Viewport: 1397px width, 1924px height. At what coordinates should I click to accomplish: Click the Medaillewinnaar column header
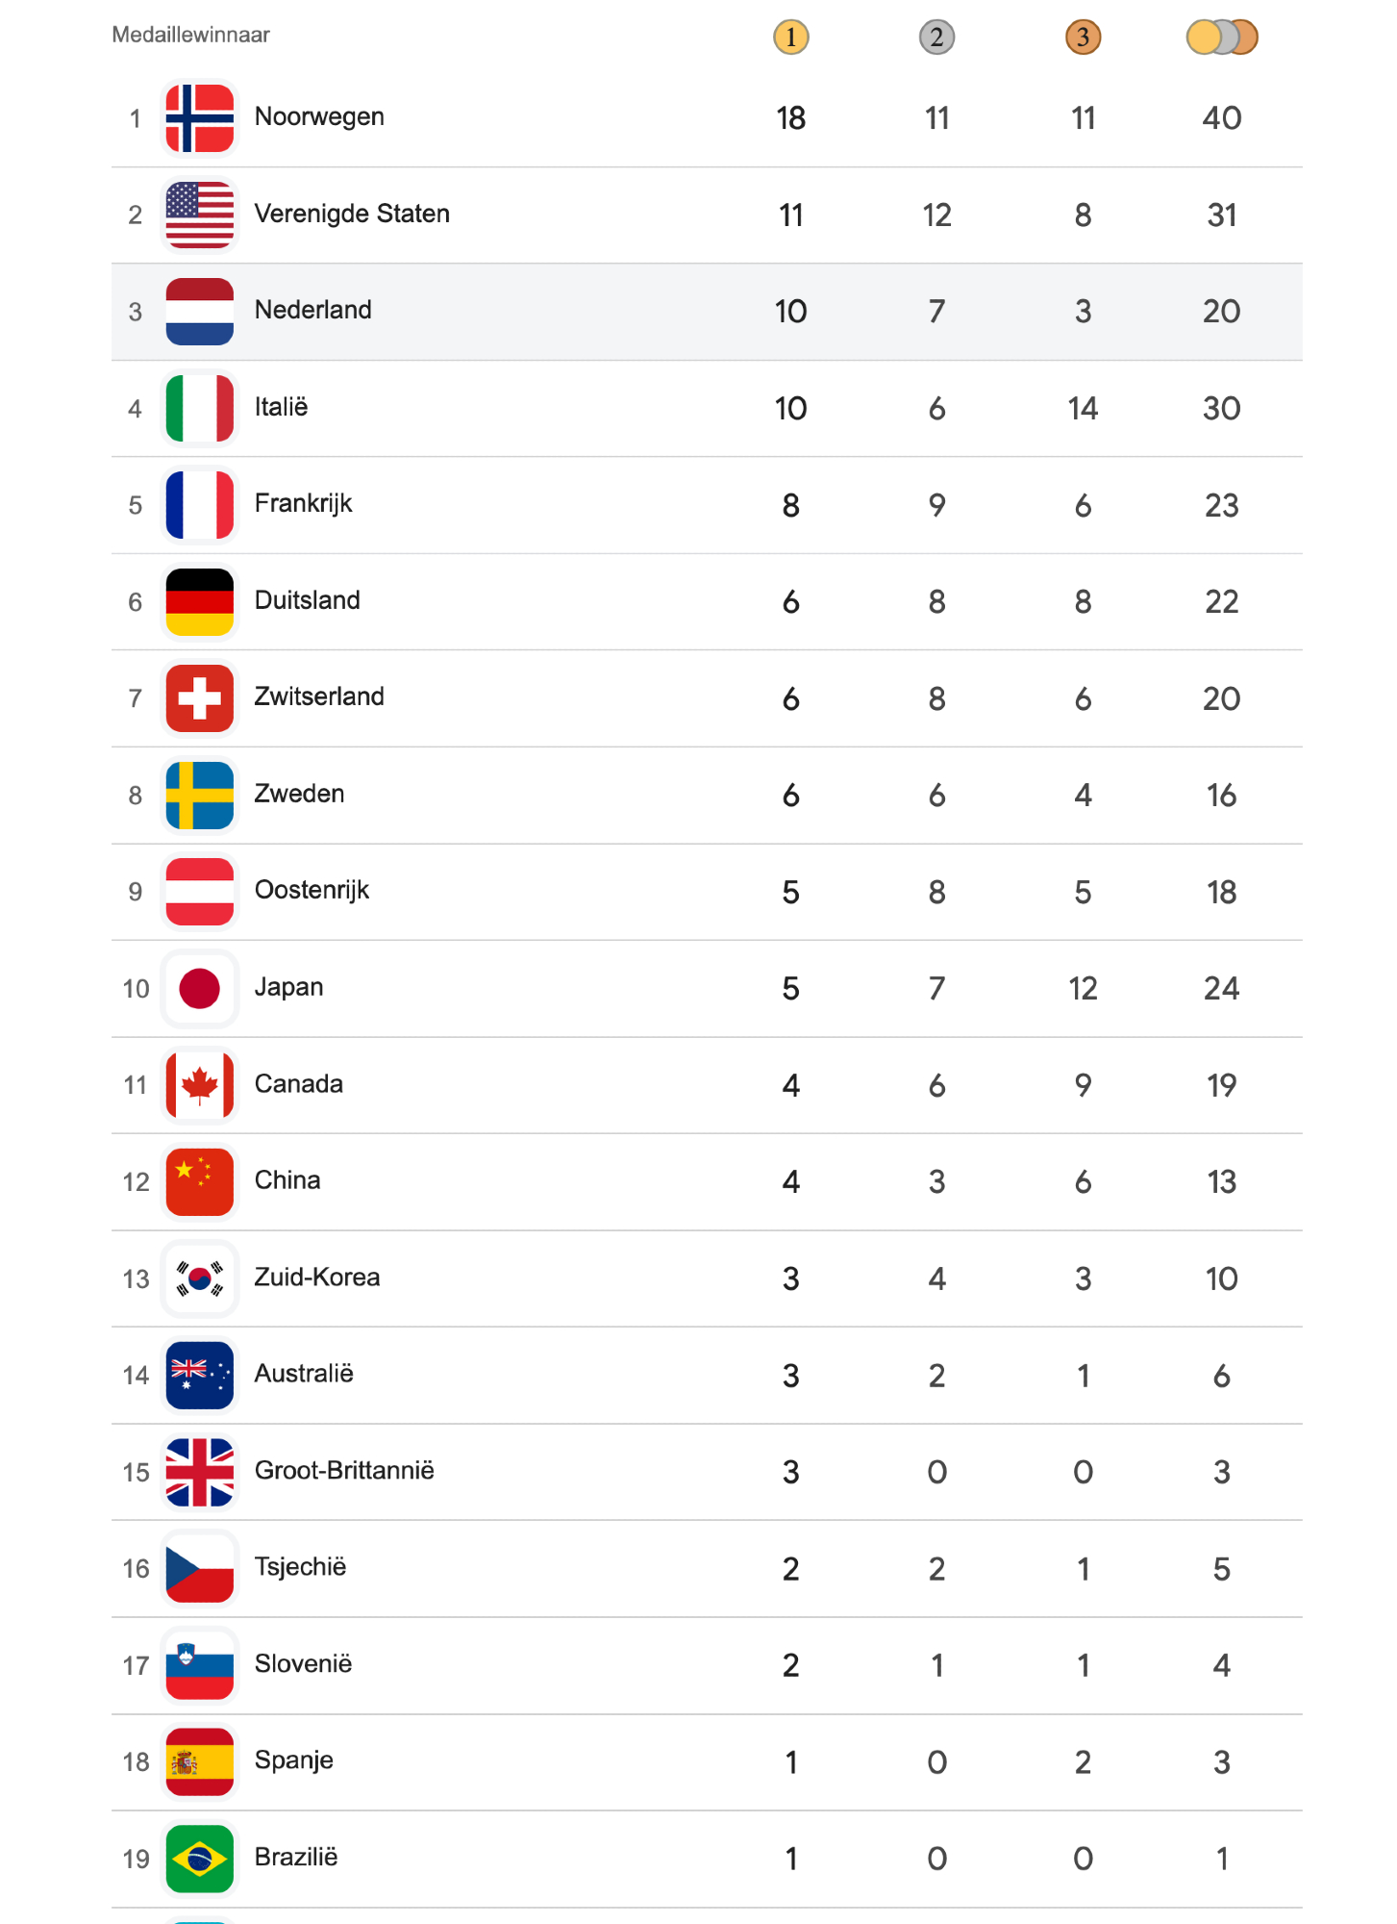[x=190, y=35]
